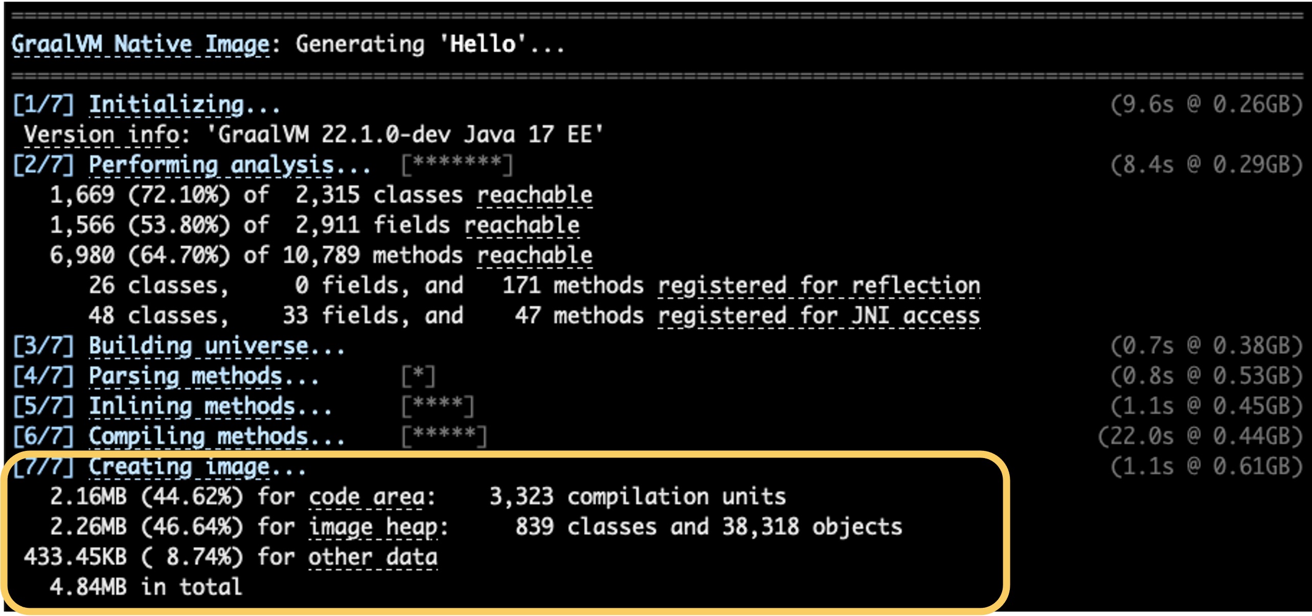Click the Performing analysis progress bar
Screen dimensions: 1312x616
457,164
